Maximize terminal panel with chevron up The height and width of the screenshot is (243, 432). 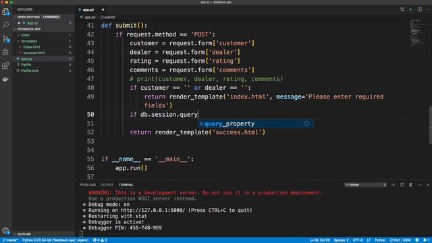click(419, 185)
